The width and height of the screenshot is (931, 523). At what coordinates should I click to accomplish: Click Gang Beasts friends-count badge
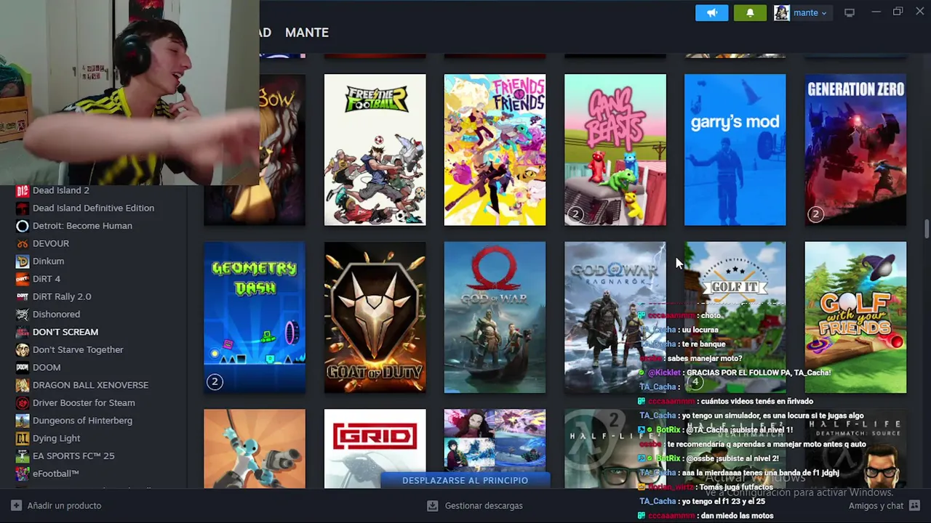[575, 214]
